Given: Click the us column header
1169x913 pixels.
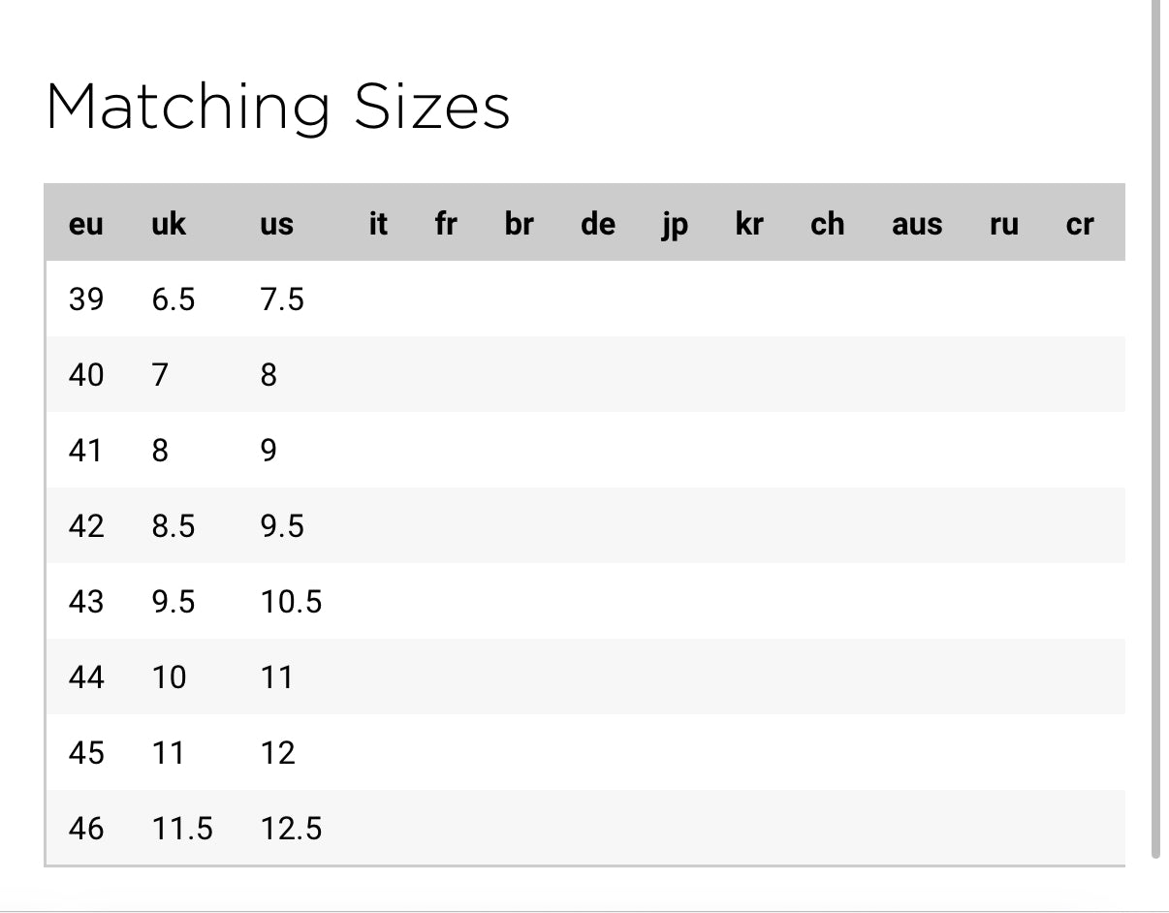Looking at the screenshot, I should click(276, 224).
